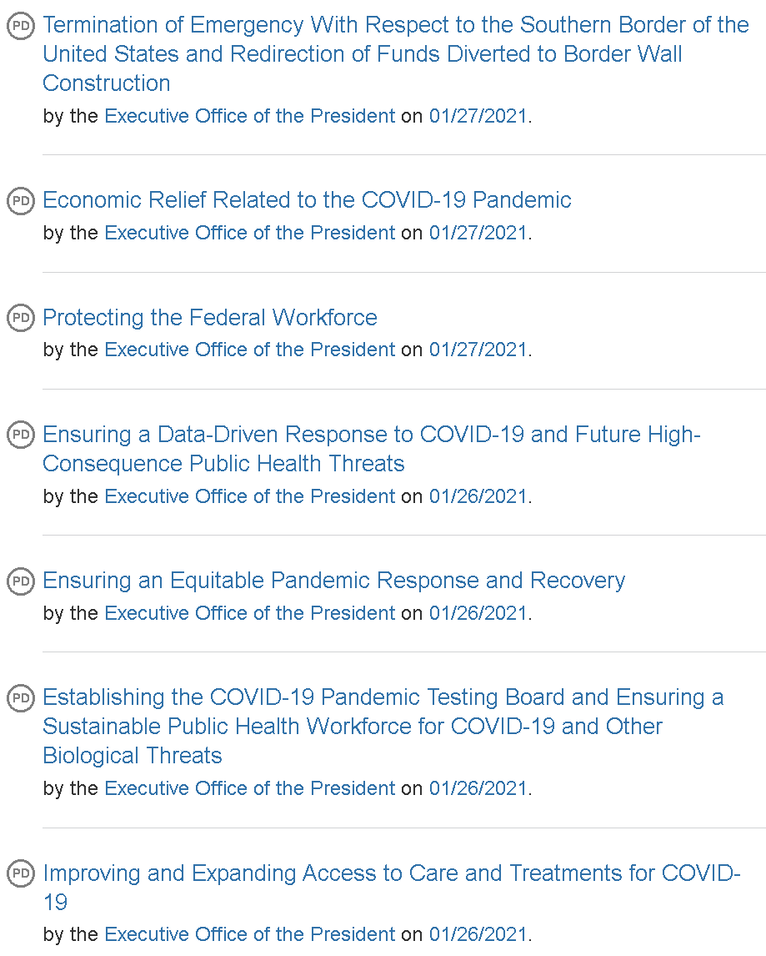Image resolution: width=766 pixels, height=956 pixels.
Task: Click PD icon beside Termination of Emergency document
Action: point(21,26)
